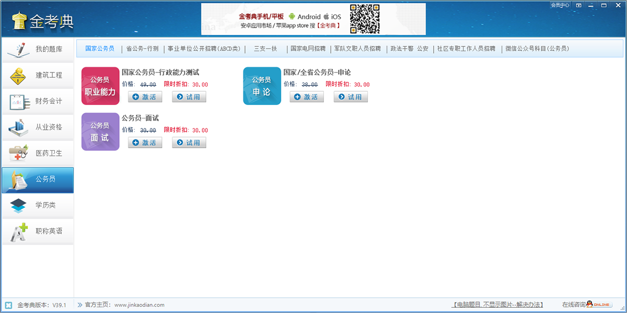Click the 公务员 申论 course icon
The image size is (627, 313).
262,86
